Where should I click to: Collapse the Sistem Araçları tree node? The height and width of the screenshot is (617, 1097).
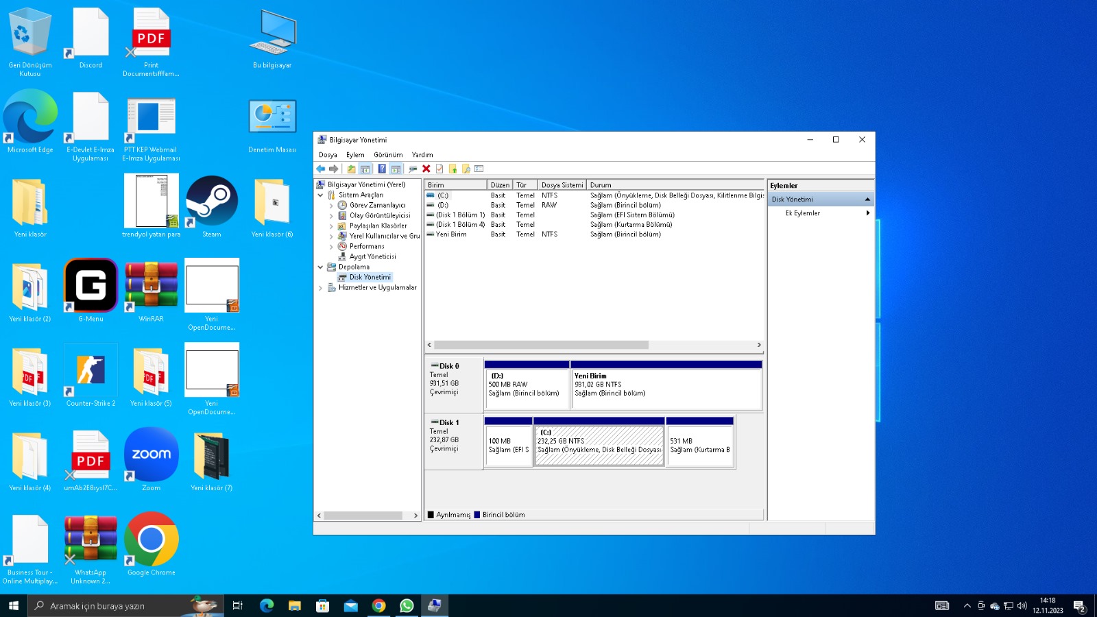[320, 195]
